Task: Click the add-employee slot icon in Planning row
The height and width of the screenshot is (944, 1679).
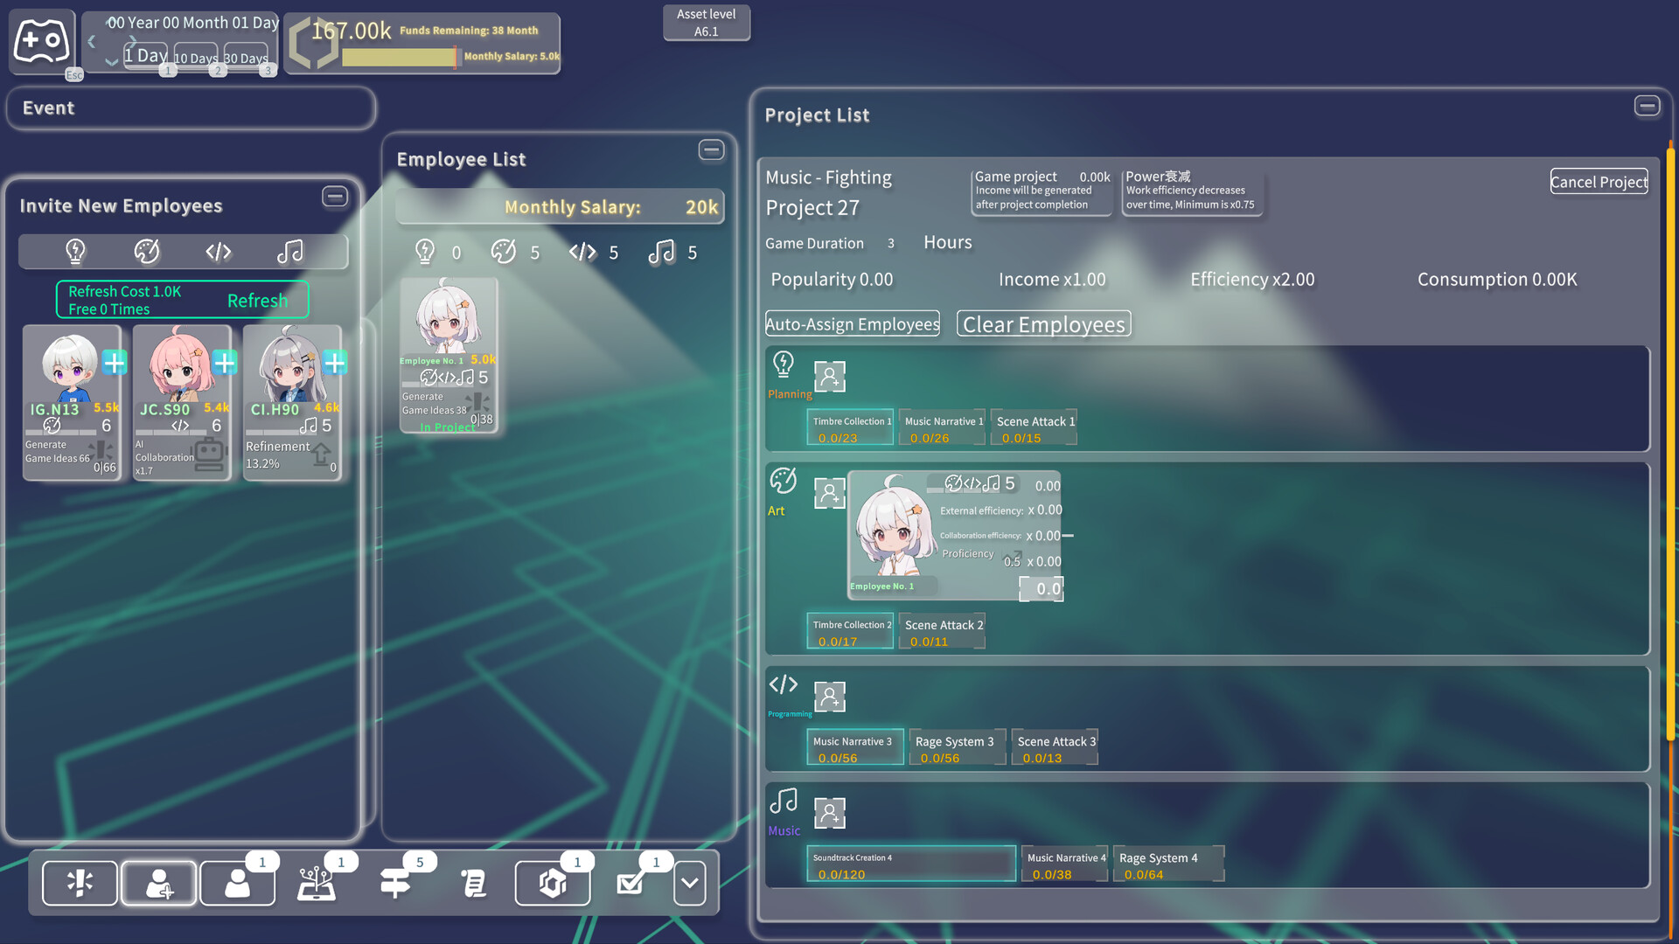Action: tap(829, 376)
